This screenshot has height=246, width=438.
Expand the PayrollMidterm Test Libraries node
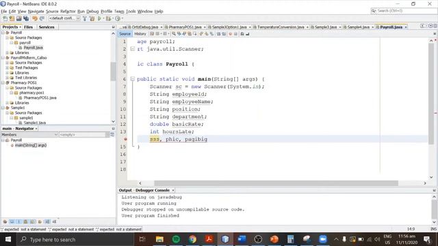[8, 78]
